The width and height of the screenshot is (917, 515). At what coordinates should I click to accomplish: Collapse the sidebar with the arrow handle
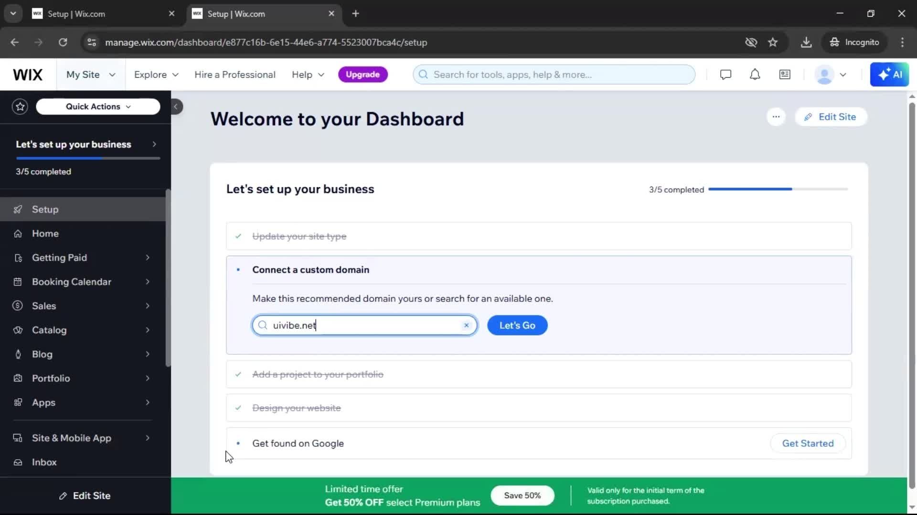point(176,107)
